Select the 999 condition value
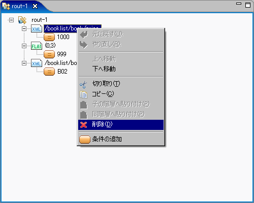 [x=61, y=54]
